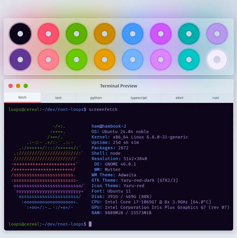Image resolution: width=237 pixels, height=238 pixels.
Task: Select the typescript tab
Action: (139, 98)
